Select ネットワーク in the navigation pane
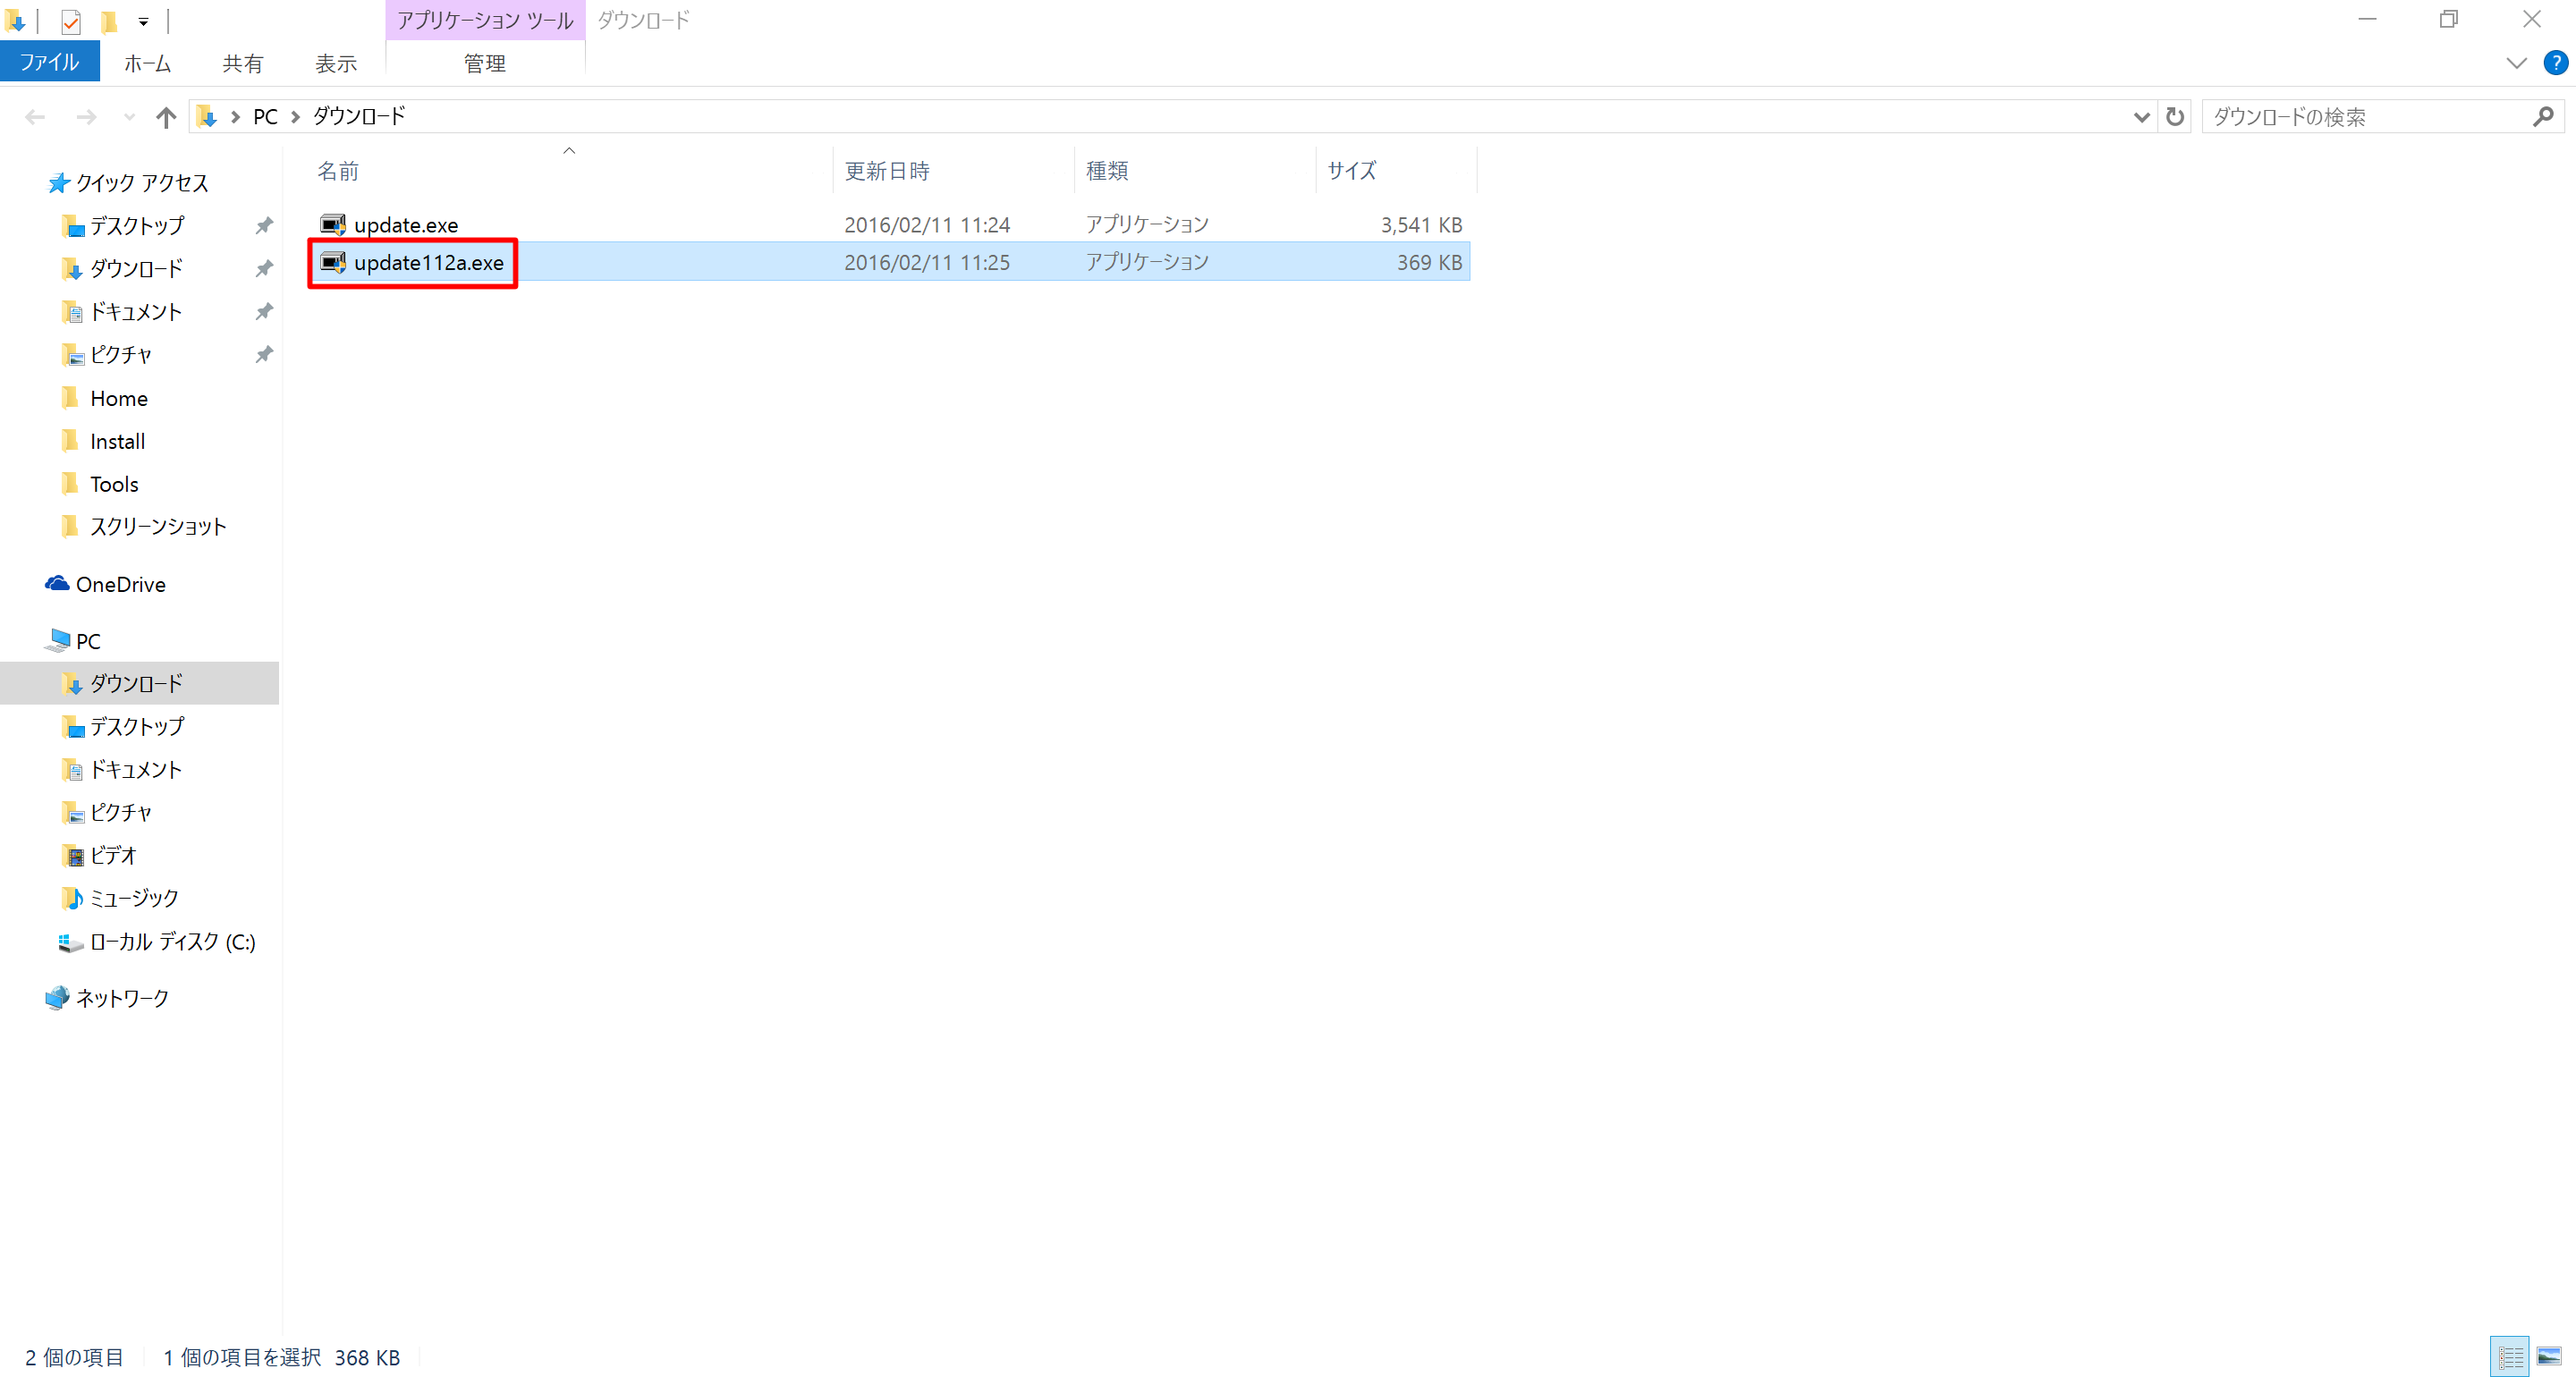The image size is (2576, 1377). (122, 998)
